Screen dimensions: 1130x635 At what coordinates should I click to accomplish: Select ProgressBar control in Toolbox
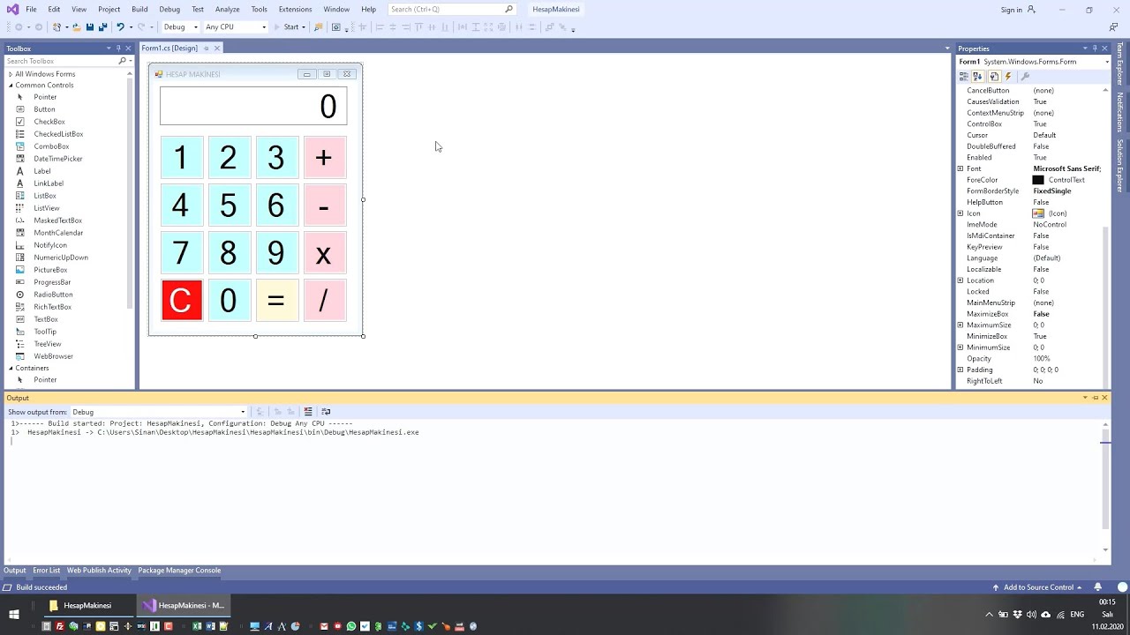(x=52, y=282)
